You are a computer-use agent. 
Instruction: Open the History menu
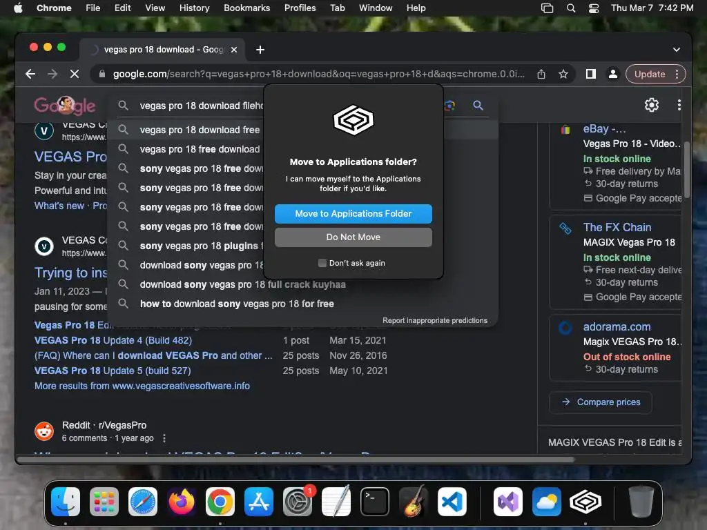point(194,8)
